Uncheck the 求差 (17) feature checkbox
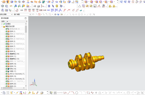Image resolution: width=145 pixels, height=95 pixels. (7, 71)
